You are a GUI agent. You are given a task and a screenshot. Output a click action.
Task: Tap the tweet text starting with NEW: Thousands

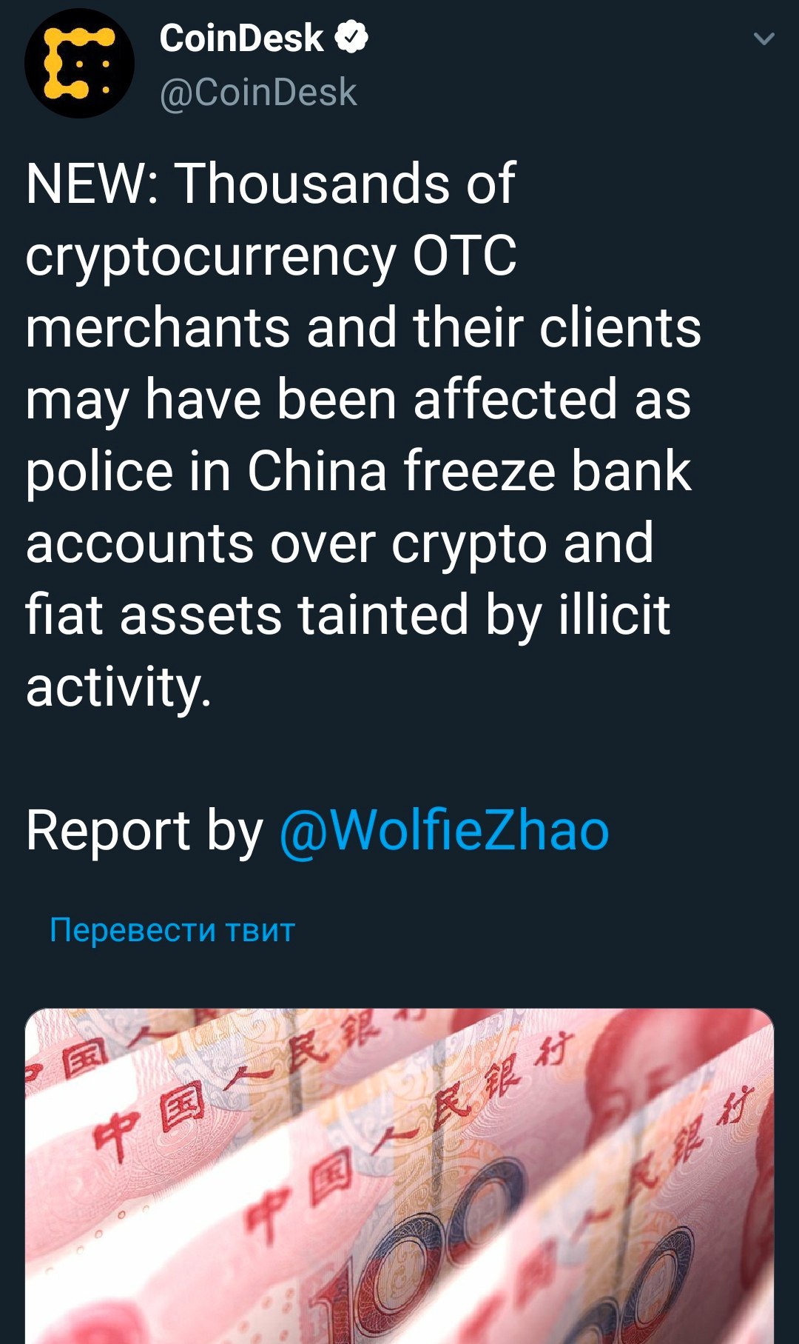tap(363, 435)
